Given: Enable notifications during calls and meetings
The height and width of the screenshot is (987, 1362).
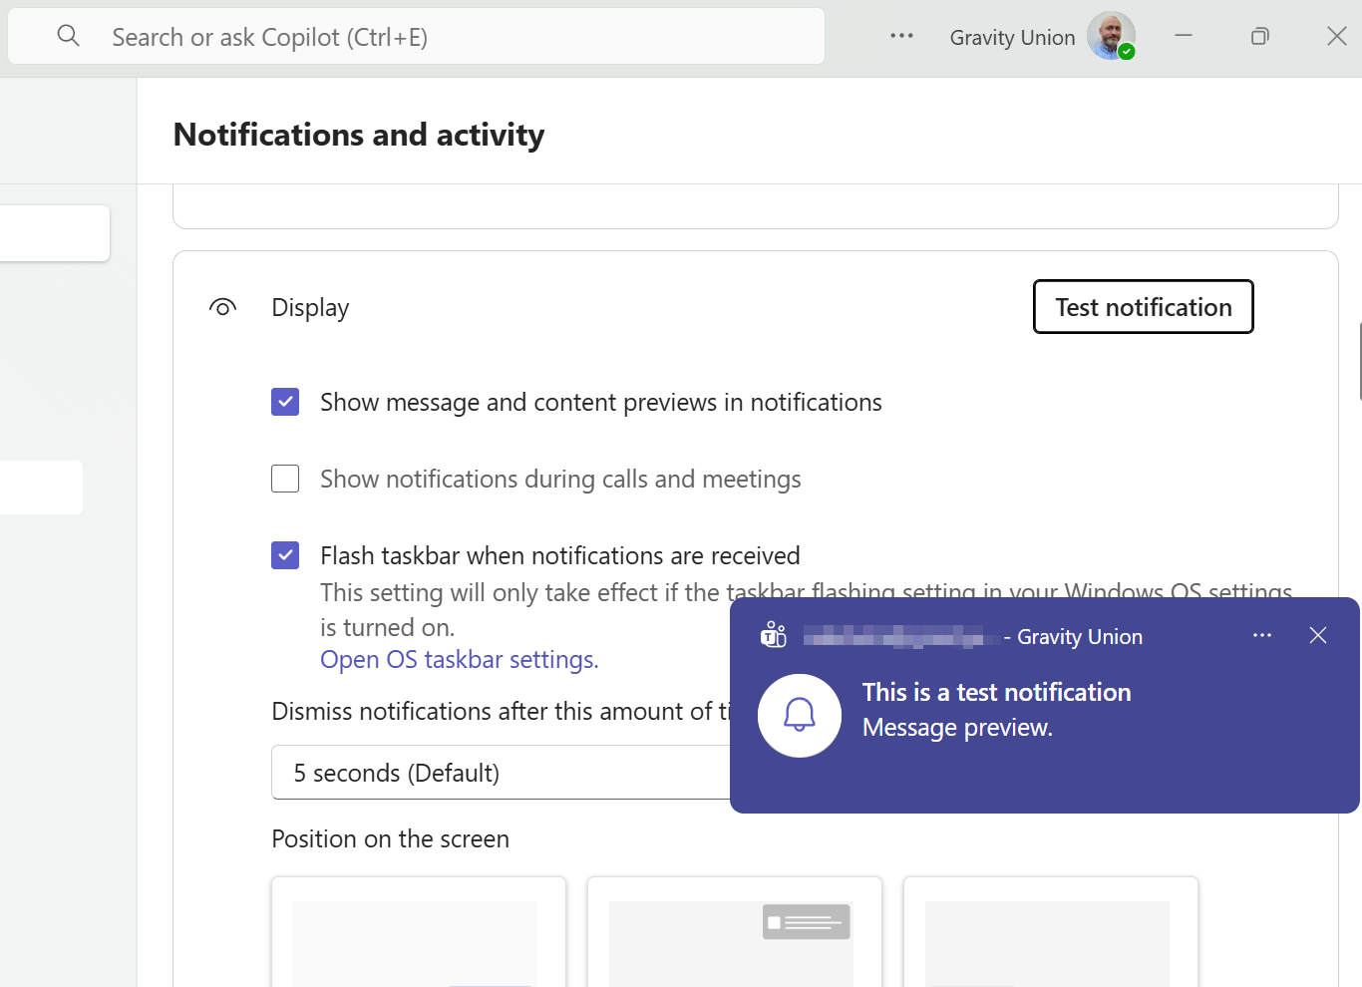Looking at the screenshot, I should point(285,479).
